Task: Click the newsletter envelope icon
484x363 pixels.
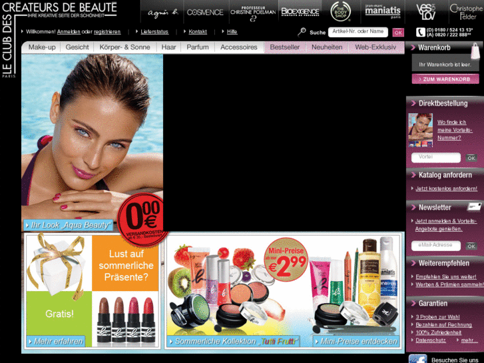Action: [x=474, y=206]
